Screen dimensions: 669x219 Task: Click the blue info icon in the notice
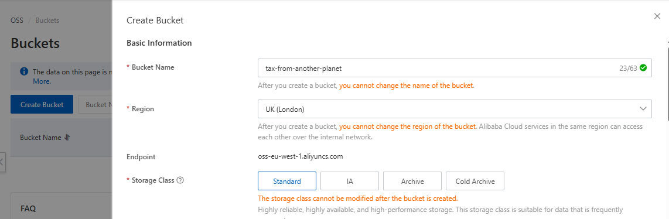(25, 71)
